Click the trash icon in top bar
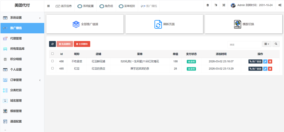This screenshot has width=284, height=132. [207, 5]
